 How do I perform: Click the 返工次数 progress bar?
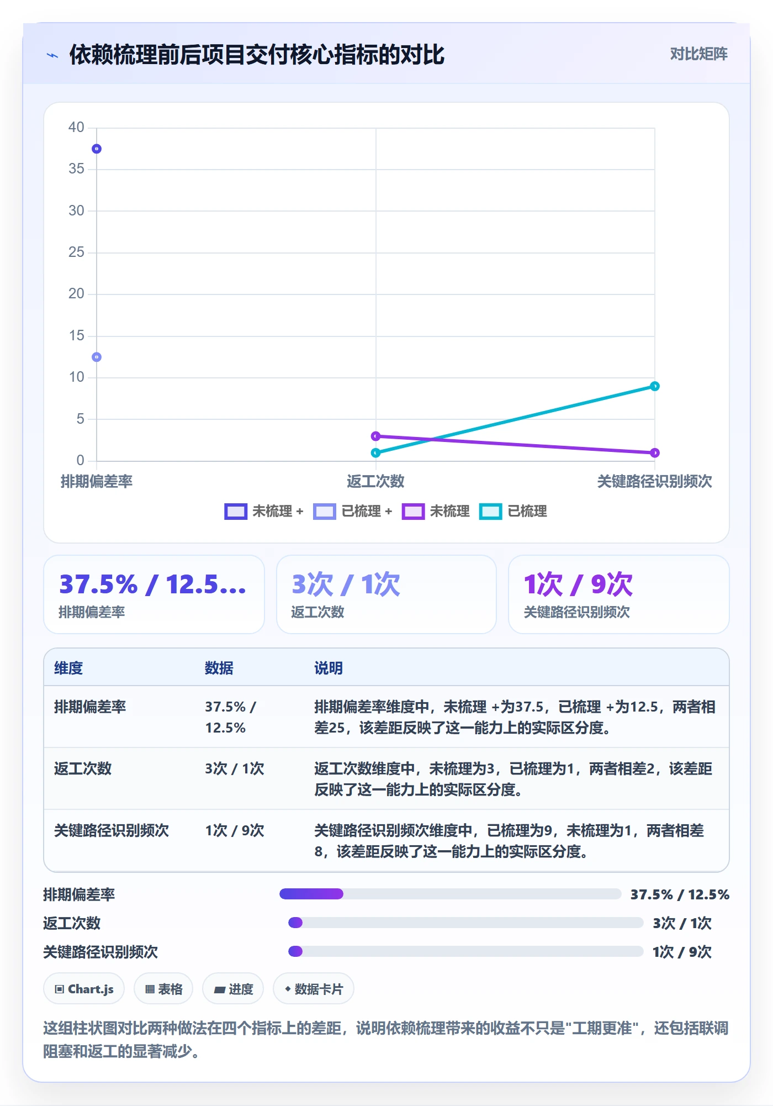click(x=466, y=923)
